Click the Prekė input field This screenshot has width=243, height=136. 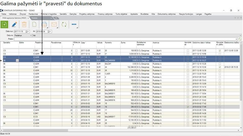124,39
